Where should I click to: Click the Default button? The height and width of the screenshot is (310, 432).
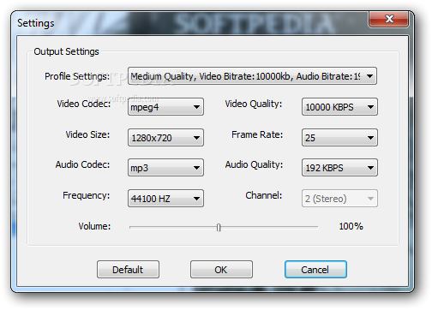(128, 270)
